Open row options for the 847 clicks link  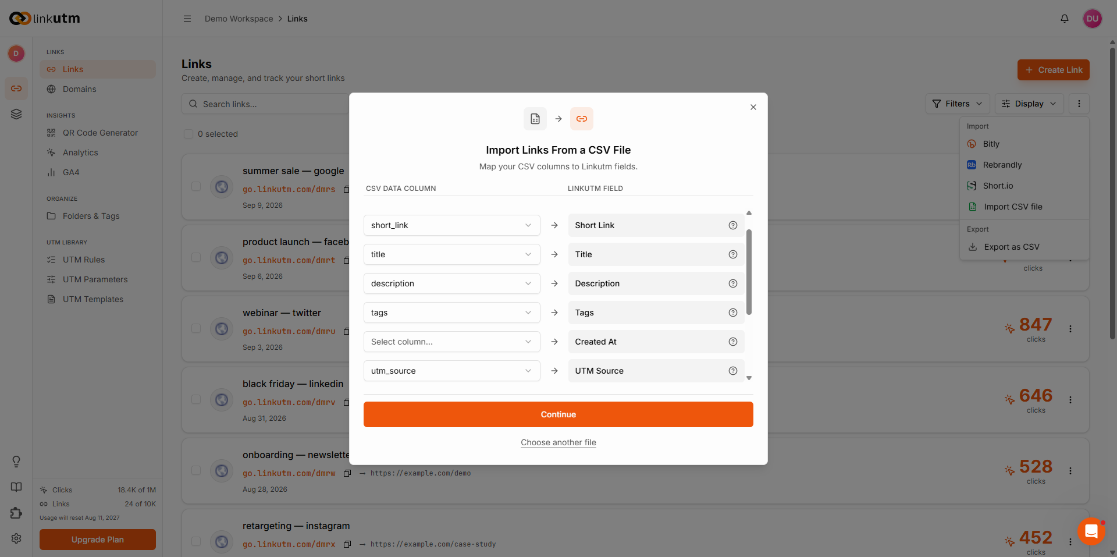coord(1070,329)
